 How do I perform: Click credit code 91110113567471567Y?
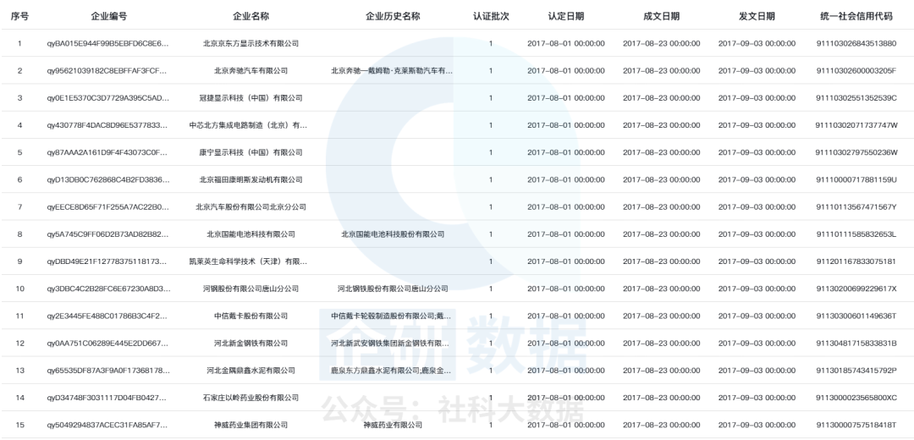(856, 207)
